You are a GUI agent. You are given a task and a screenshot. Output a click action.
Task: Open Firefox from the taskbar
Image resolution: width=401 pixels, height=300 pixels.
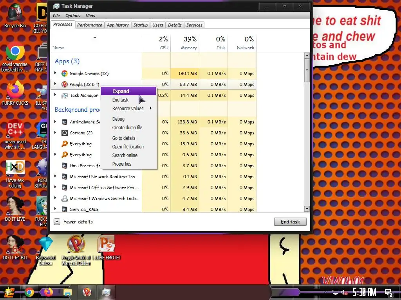(48, 292)
